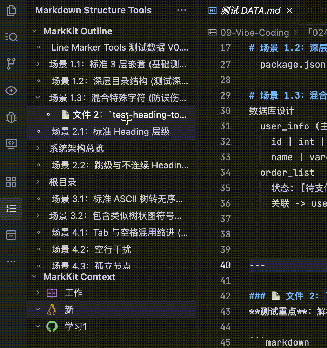Click editor heading 场景 1.3 on line 29
Screen dimensions: 327x348
[288, 95]
